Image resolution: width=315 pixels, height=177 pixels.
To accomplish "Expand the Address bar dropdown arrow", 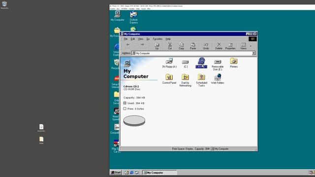I will pyautogui.click(x=254, y=53).
